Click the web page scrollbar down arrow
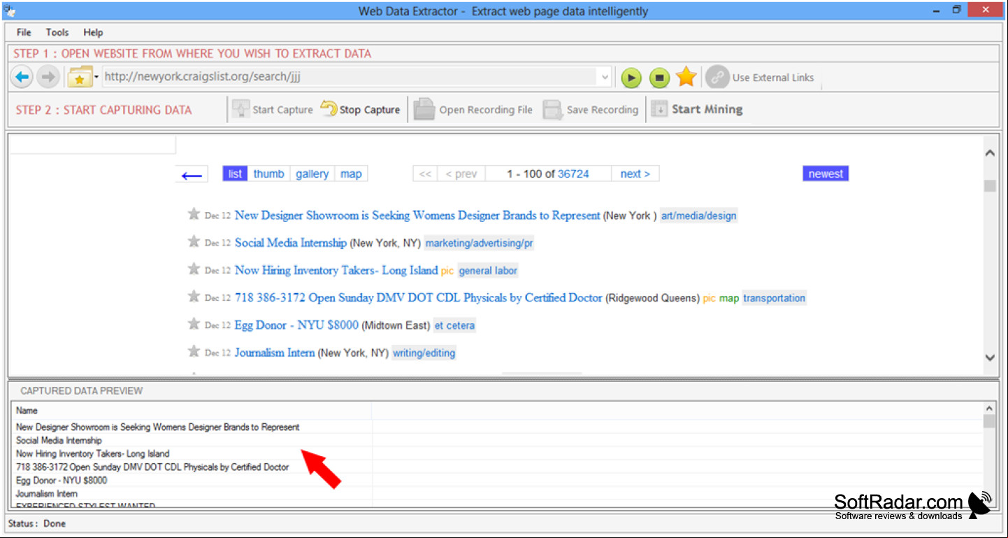1008x538 pixels. pyautogui.click(x=990, y=358)
